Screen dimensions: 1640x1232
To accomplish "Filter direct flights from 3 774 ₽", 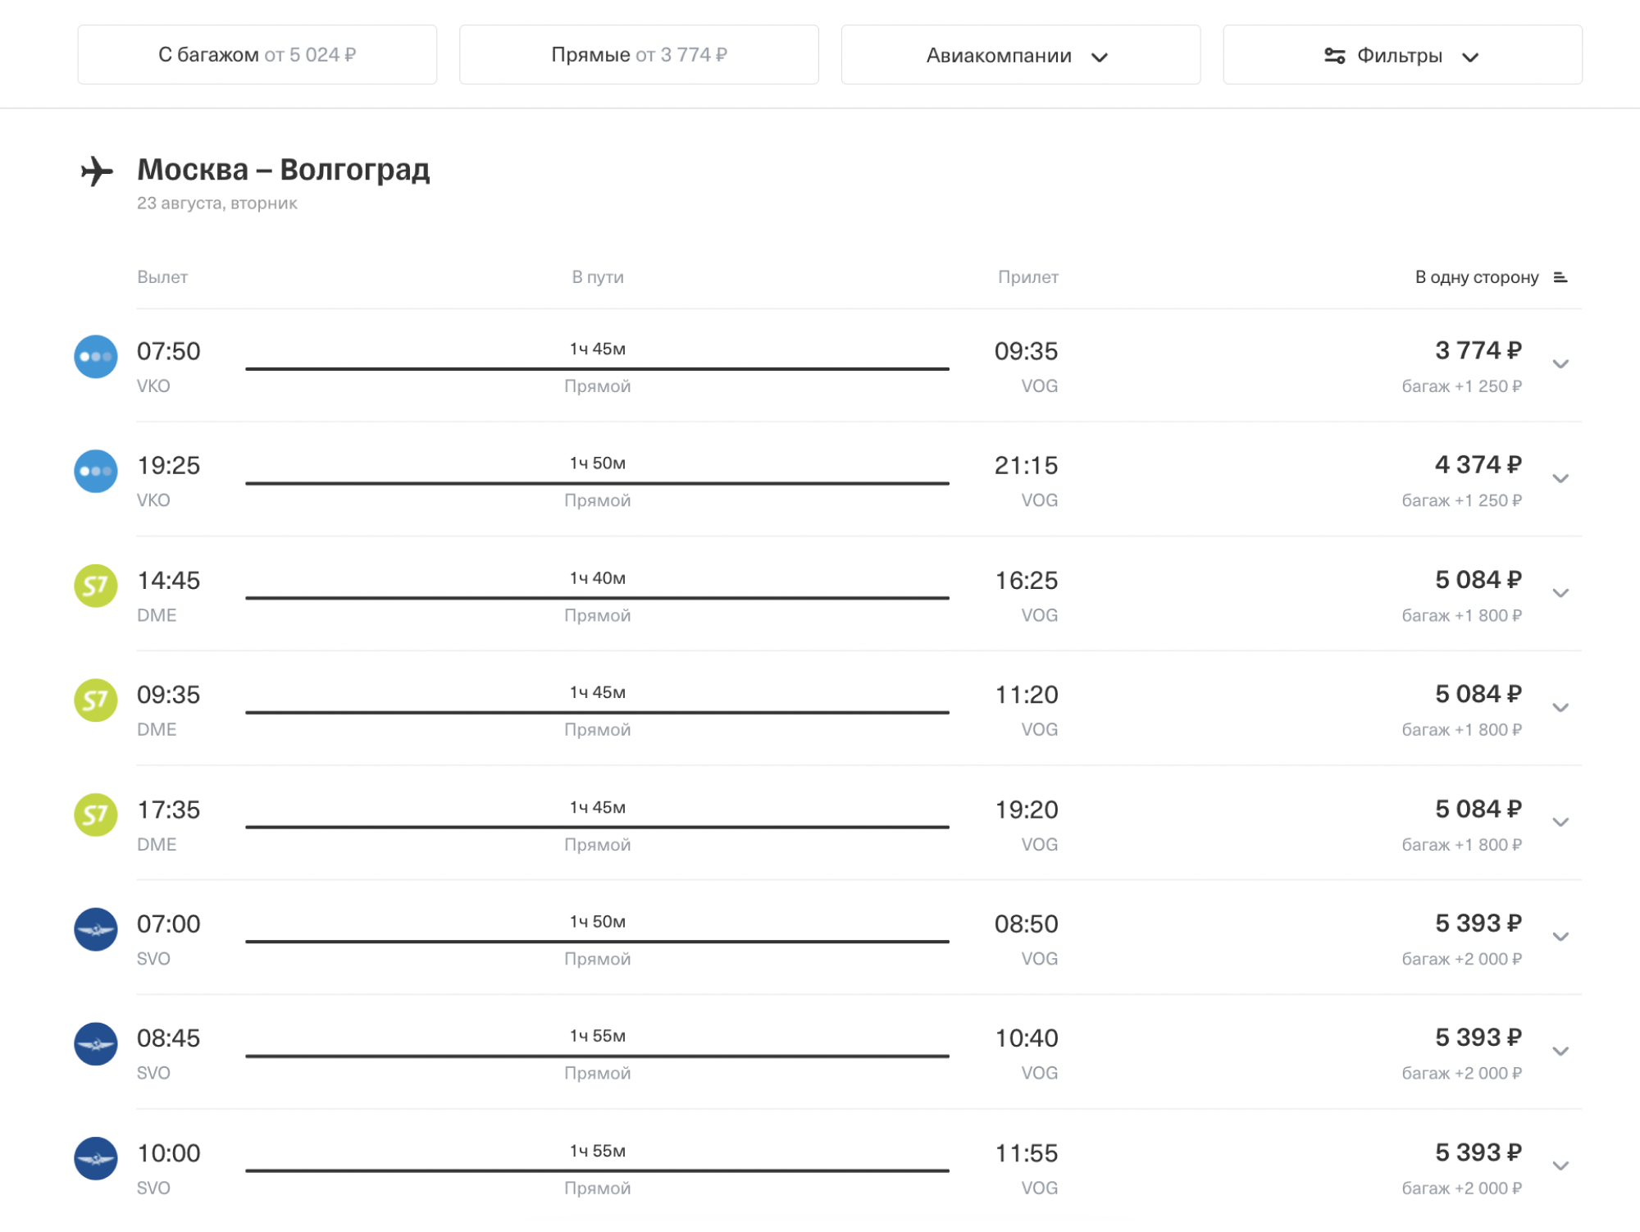I will click(639, 55).
